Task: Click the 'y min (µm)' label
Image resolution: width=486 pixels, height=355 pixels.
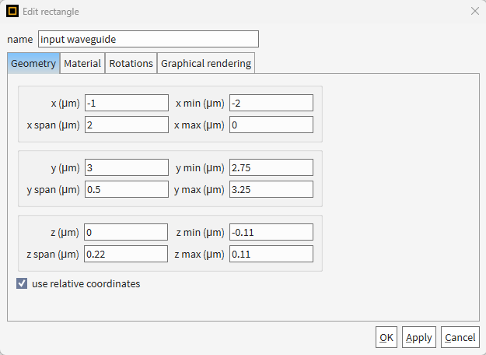Action: pyautogui.click(x=200, y=168)
